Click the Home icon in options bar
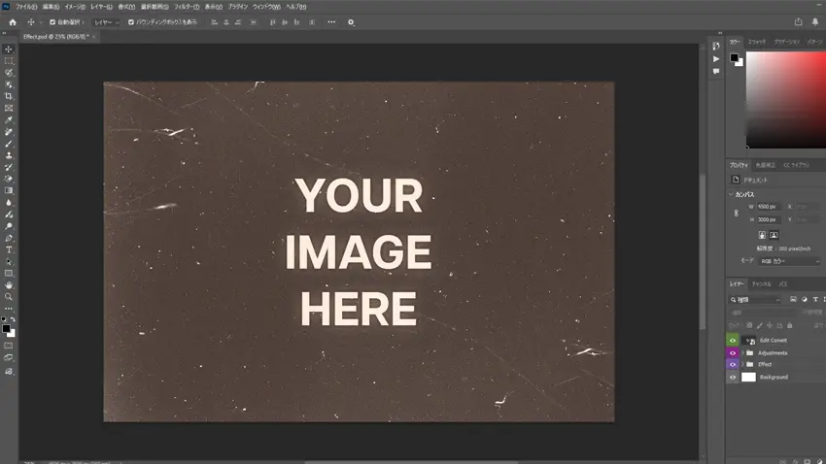This screenshot has height=464, width=826. tap(13, 22)
